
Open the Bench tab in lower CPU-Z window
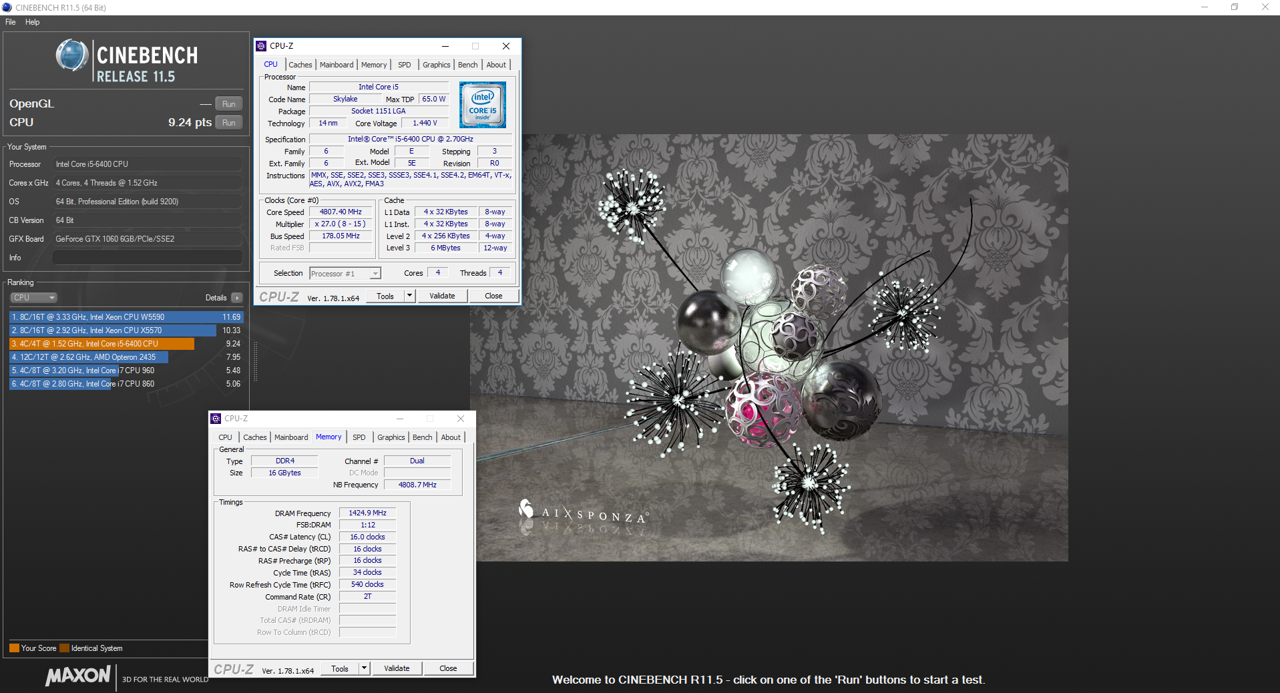coord(423,437)
